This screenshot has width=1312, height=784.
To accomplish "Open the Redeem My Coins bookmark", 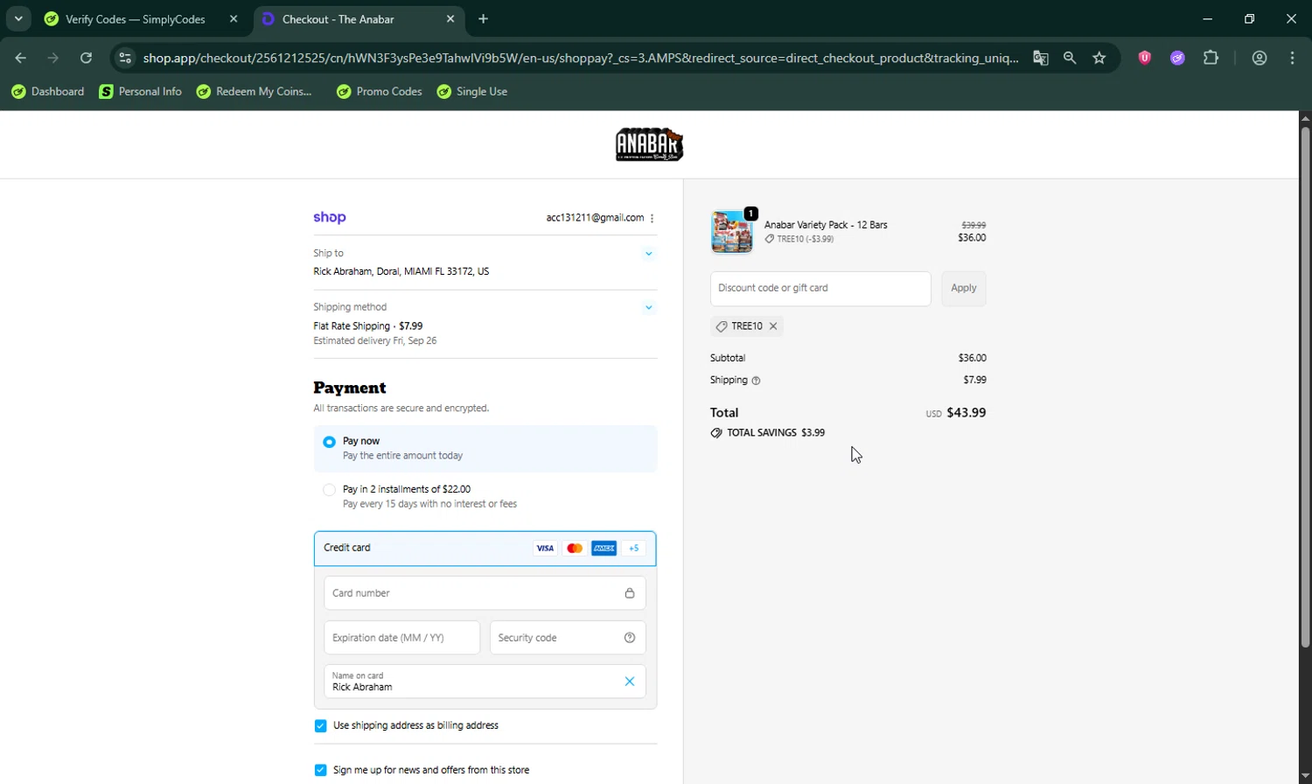I will tap(255, 91).
